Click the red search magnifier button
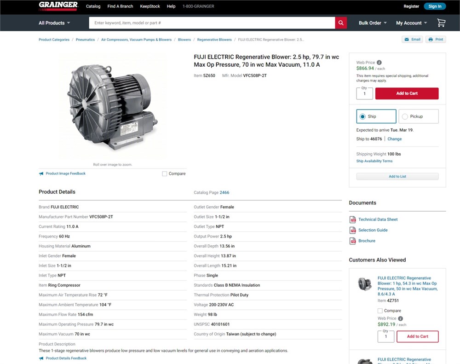Image resolution: width=460 pixels, height=364 pixels. 340,23
